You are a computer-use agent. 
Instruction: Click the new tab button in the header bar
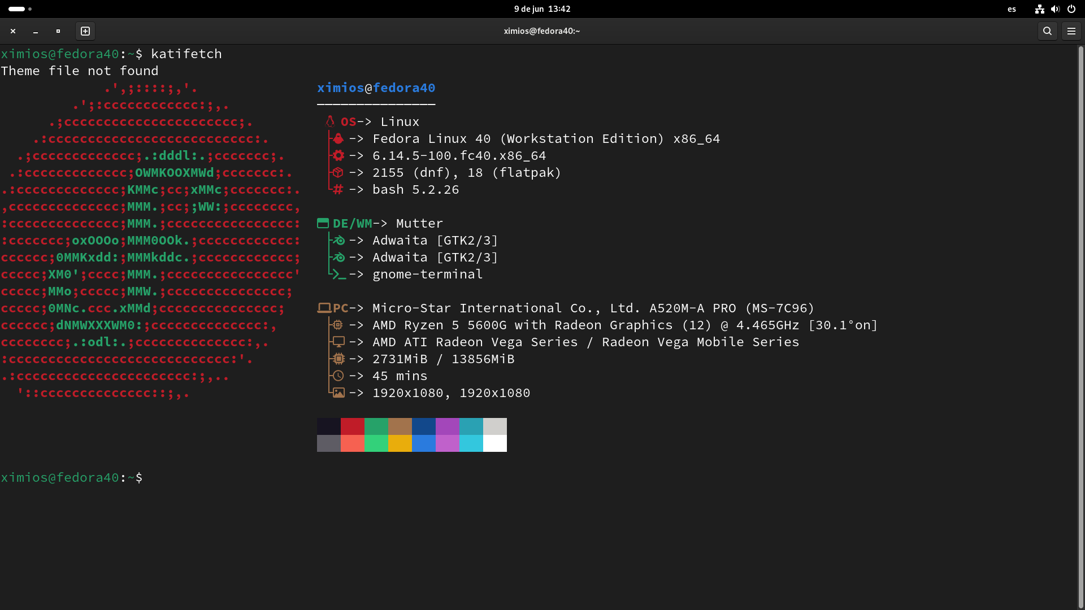pos(85,31)
